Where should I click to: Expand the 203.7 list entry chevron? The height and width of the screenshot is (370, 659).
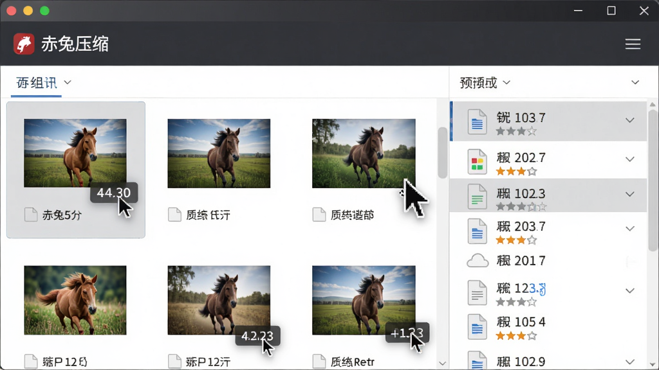coord(629,229)
